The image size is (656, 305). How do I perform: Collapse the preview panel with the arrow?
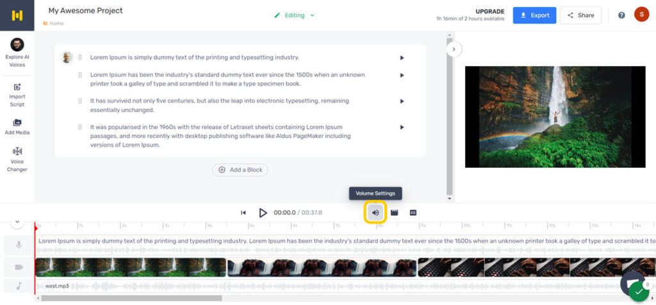click(454, 49)
